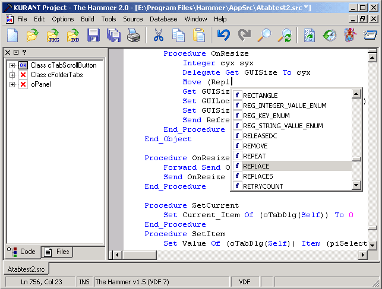The width and height of the screenshot is (382, 289).
Task: Choose REPLACES from autocomplete list
Action: coord(292,176)
